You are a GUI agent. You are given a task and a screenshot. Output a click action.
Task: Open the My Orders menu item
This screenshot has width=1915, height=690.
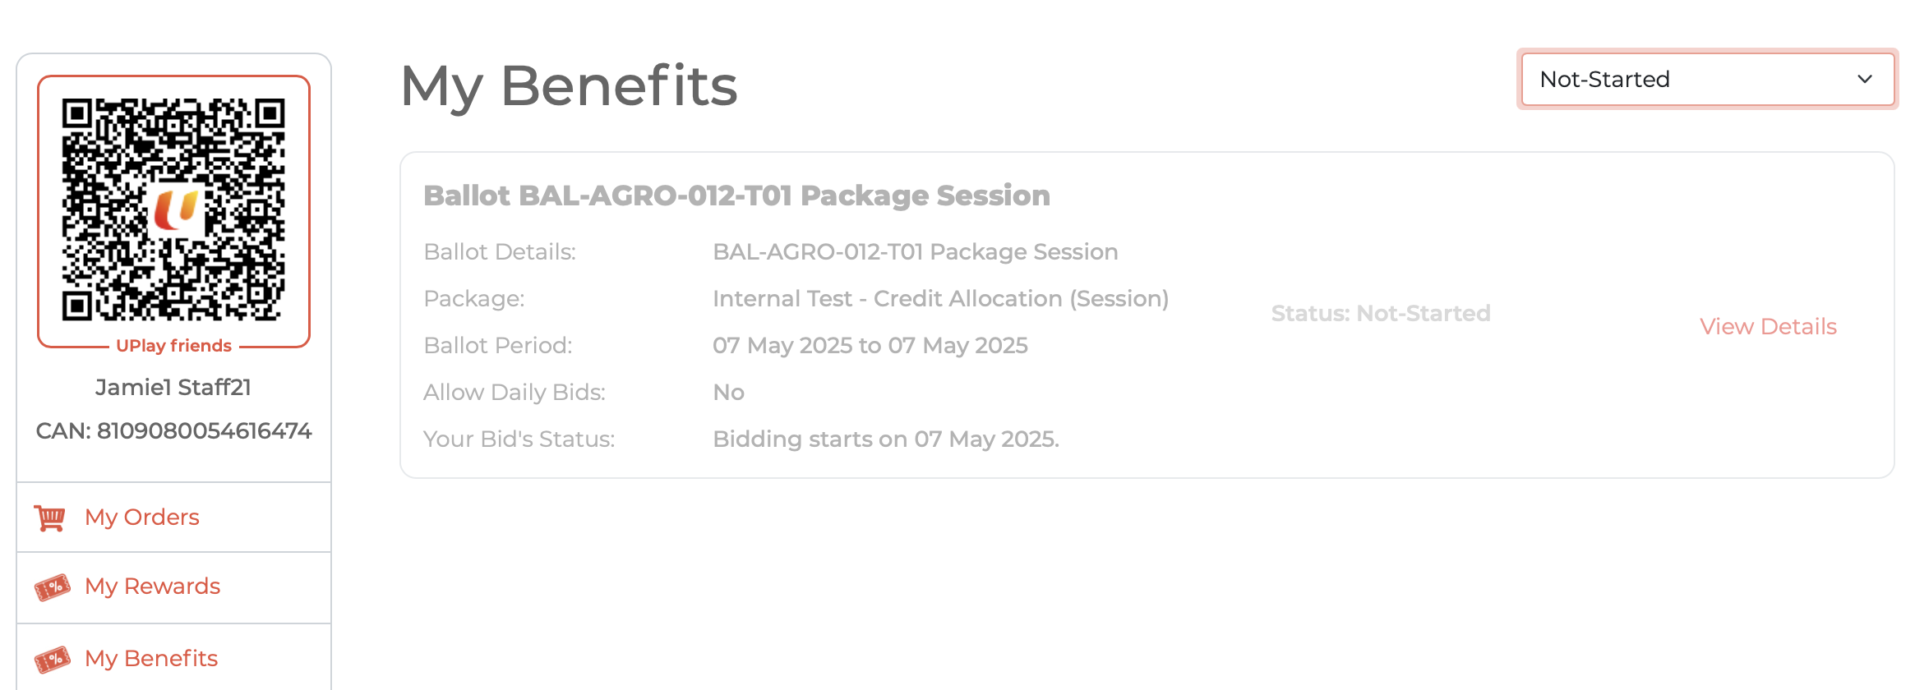tap(142, 517)
